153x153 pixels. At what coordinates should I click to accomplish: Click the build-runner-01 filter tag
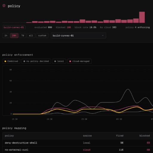[x=14, y=27]
